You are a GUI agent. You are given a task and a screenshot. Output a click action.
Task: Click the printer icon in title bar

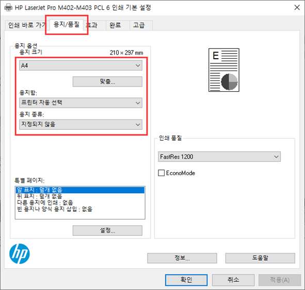click(x=8, y=8)
